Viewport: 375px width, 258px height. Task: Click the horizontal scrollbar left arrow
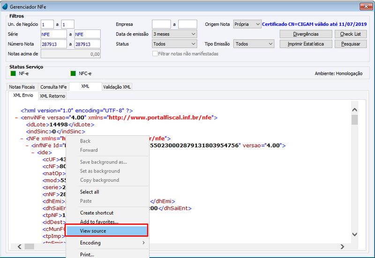(x=20, y=247)
